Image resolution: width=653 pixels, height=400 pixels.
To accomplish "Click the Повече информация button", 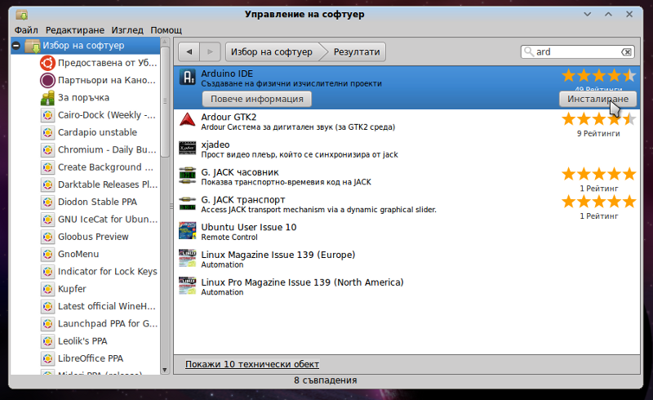I will pyautogui.click(x=257, y=99).
